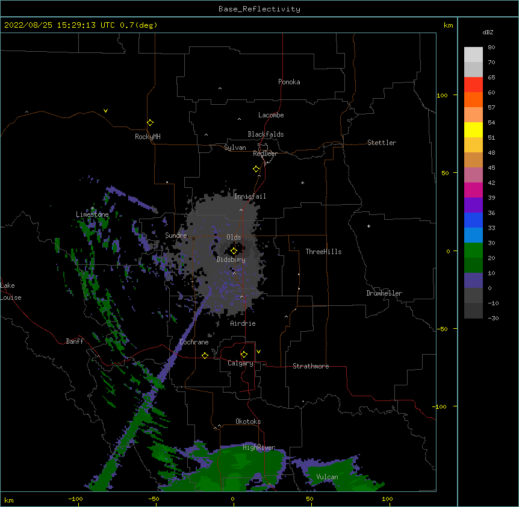Click the Ponoka town label
Viewport: 519px width, 507px height.
point(289,82)
